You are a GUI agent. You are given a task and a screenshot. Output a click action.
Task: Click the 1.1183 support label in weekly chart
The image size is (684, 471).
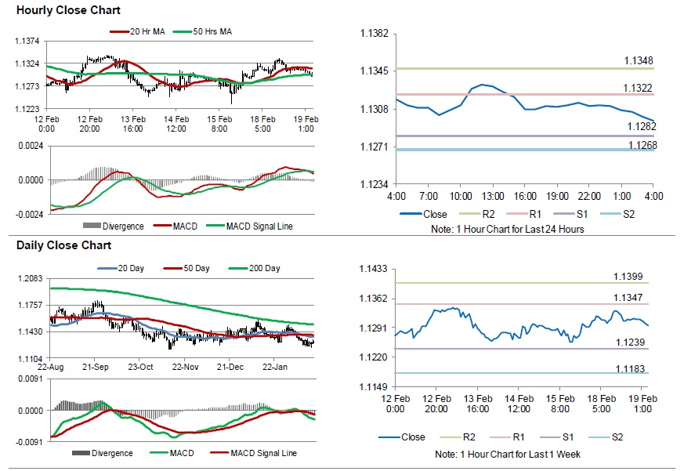pos(628,367)
